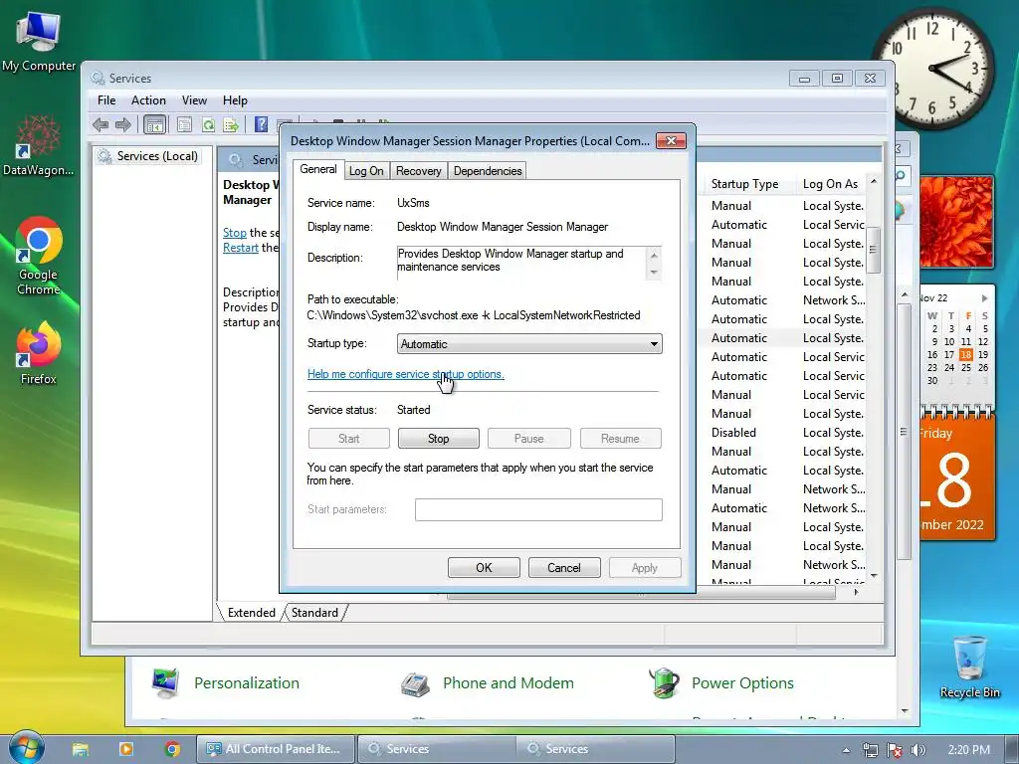Viewport: 1019px width, 764px height.
Task: Click the Properties toolbar icon in Services
Action: 184,124
